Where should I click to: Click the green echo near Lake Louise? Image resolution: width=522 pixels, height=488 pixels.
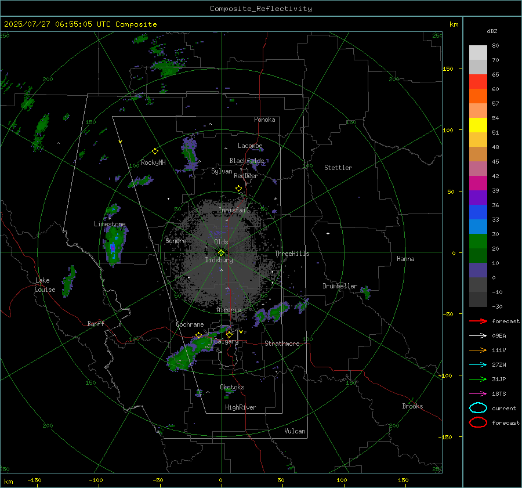(x=69, y=280)
